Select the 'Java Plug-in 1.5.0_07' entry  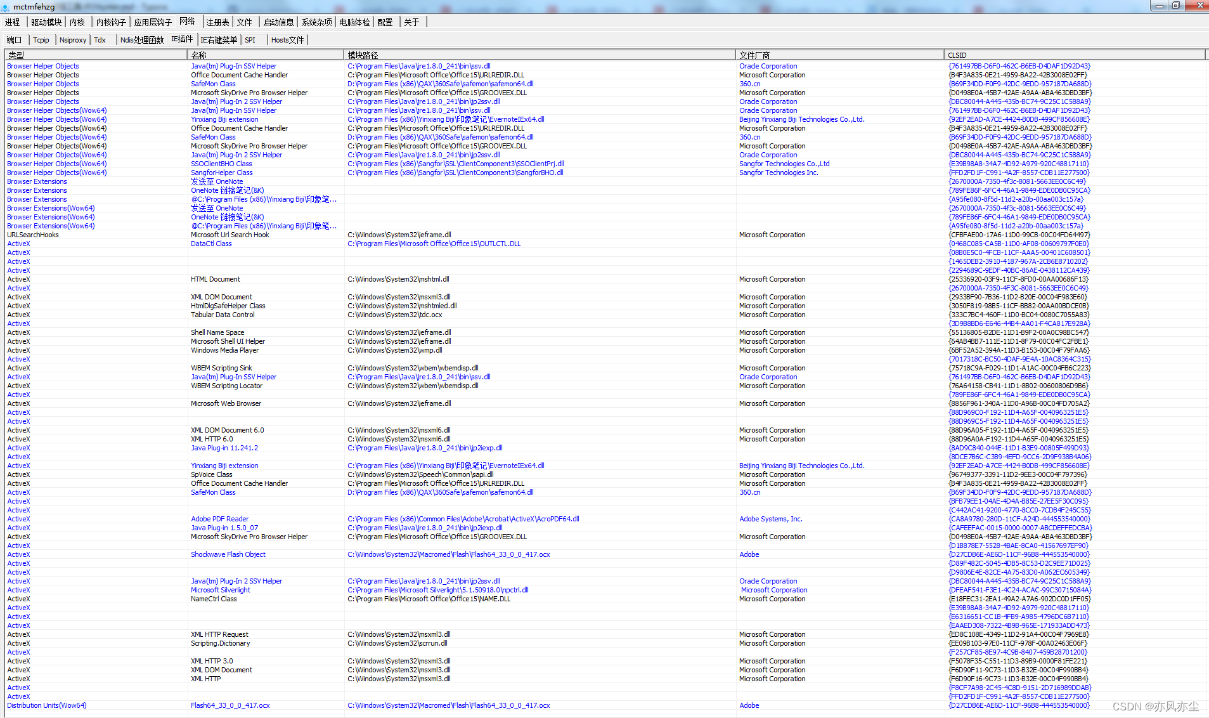coord(224,528)
